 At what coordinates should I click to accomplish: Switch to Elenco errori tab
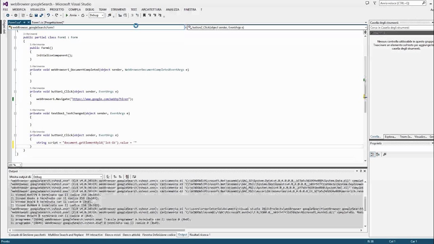point(113,235)
